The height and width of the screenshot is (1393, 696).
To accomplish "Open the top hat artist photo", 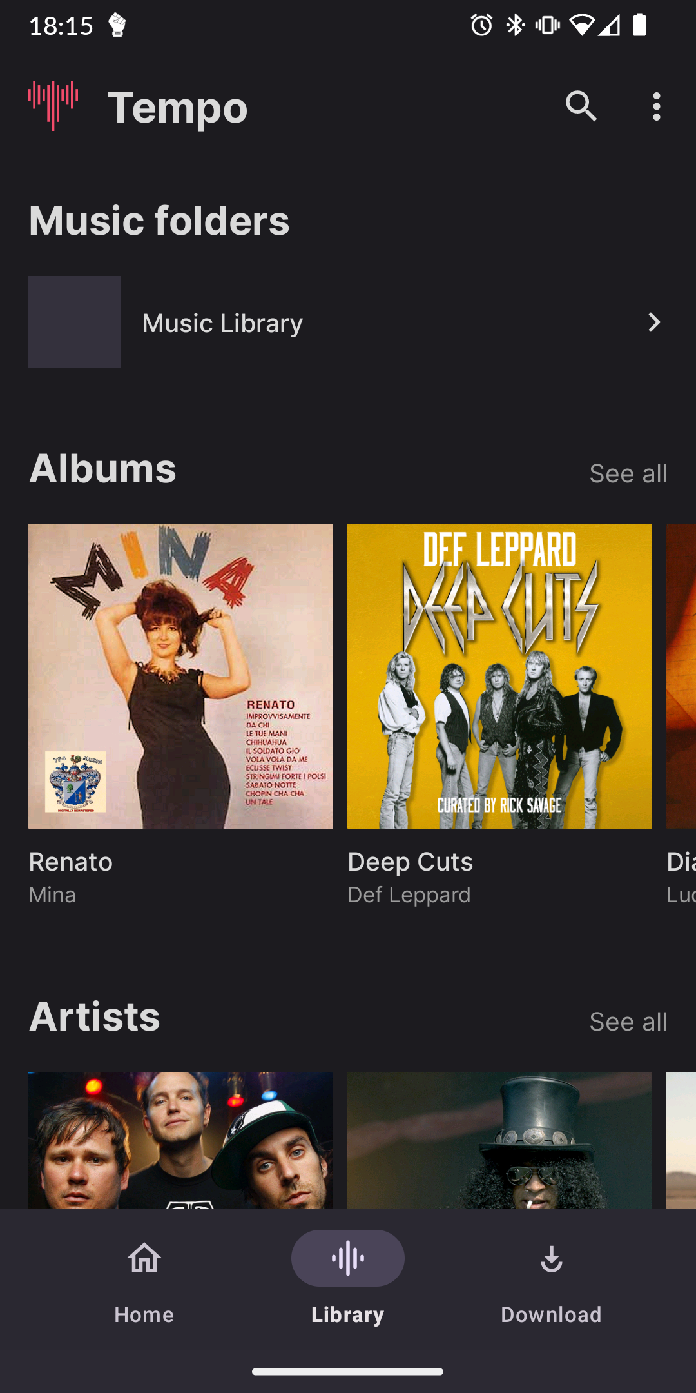I will tap(499, 1140).
